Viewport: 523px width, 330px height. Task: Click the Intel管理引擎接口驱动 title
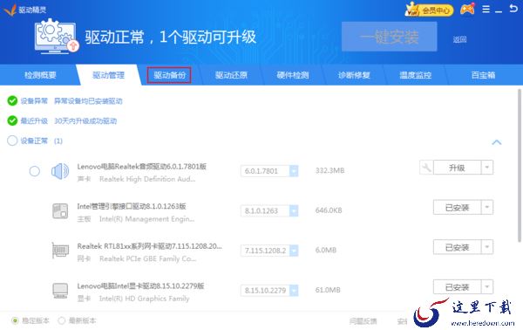point(132,206)
